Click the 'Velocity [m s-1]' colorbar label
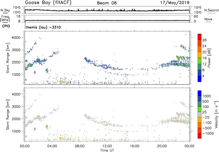 tap(216, 114)
